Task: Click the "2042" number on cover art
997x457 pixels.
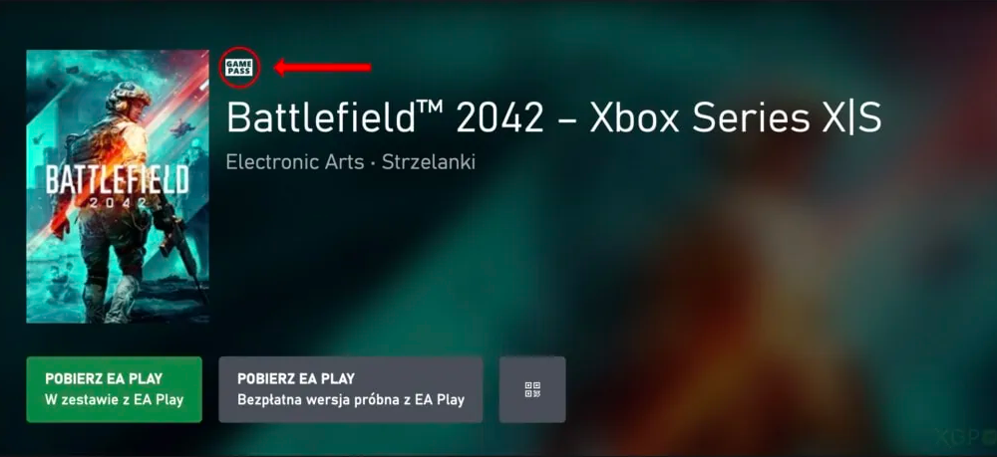Action: [117, 203]
